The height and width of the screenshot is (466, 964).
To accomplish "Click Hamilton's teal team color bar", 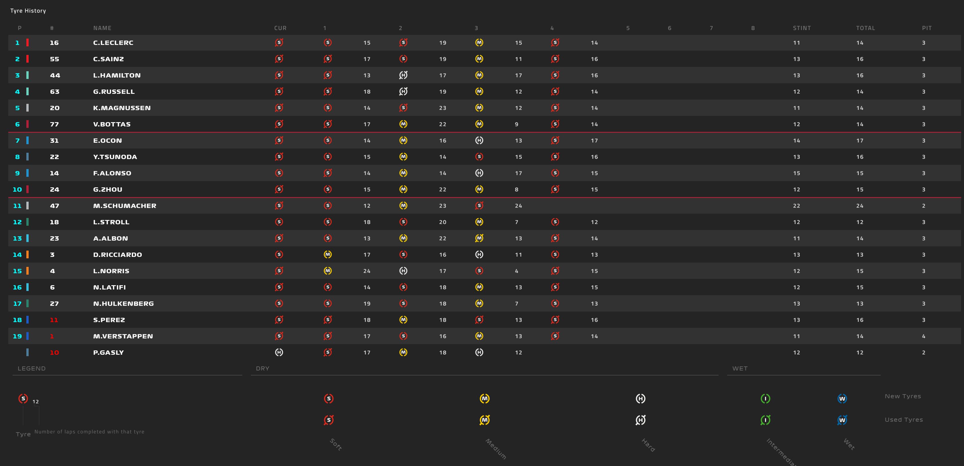I will (x=27, y=75).
